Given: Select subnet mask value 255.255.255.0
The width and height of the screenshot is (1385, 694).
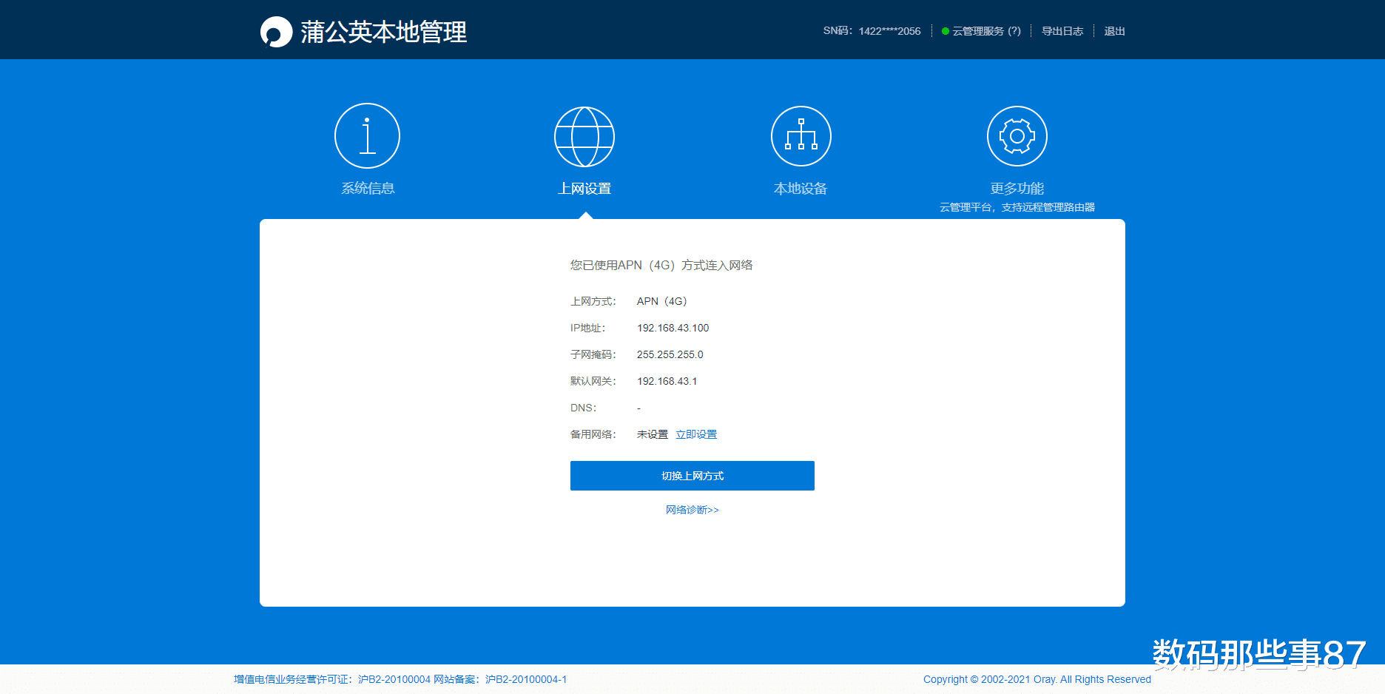Looking at the screenshot, I should pyautogui.click(x=670, y=354).
